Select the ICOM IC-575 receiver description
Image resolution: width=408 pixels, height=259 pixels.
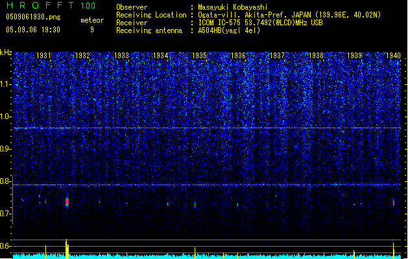pyautogui.click(x=261, y=23)
